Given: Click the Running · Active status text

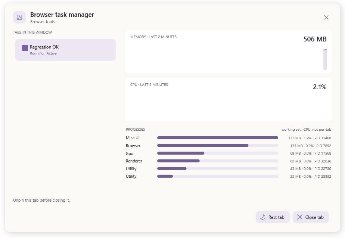Looking at the screenshot, I should tap(43, 53).
